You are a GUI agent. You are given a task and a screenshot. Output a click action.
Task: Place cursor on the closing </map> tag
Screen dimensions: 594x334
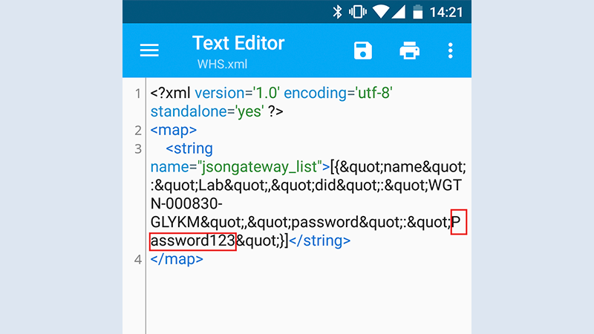coord(177,260)
